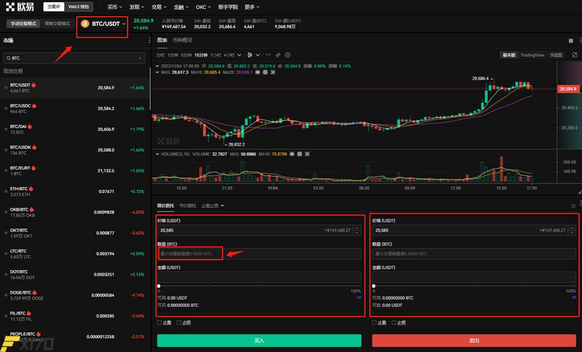Enable 止损 checkbox under buy panel
This screenshot has height=352, width=582.
(x=179, y=322)
